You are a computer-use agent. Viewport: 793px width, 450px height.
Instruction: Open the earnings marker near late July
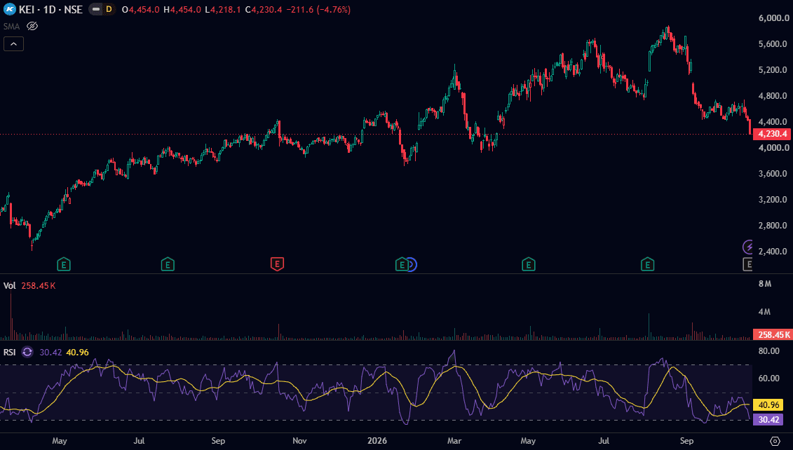(168, 264)
